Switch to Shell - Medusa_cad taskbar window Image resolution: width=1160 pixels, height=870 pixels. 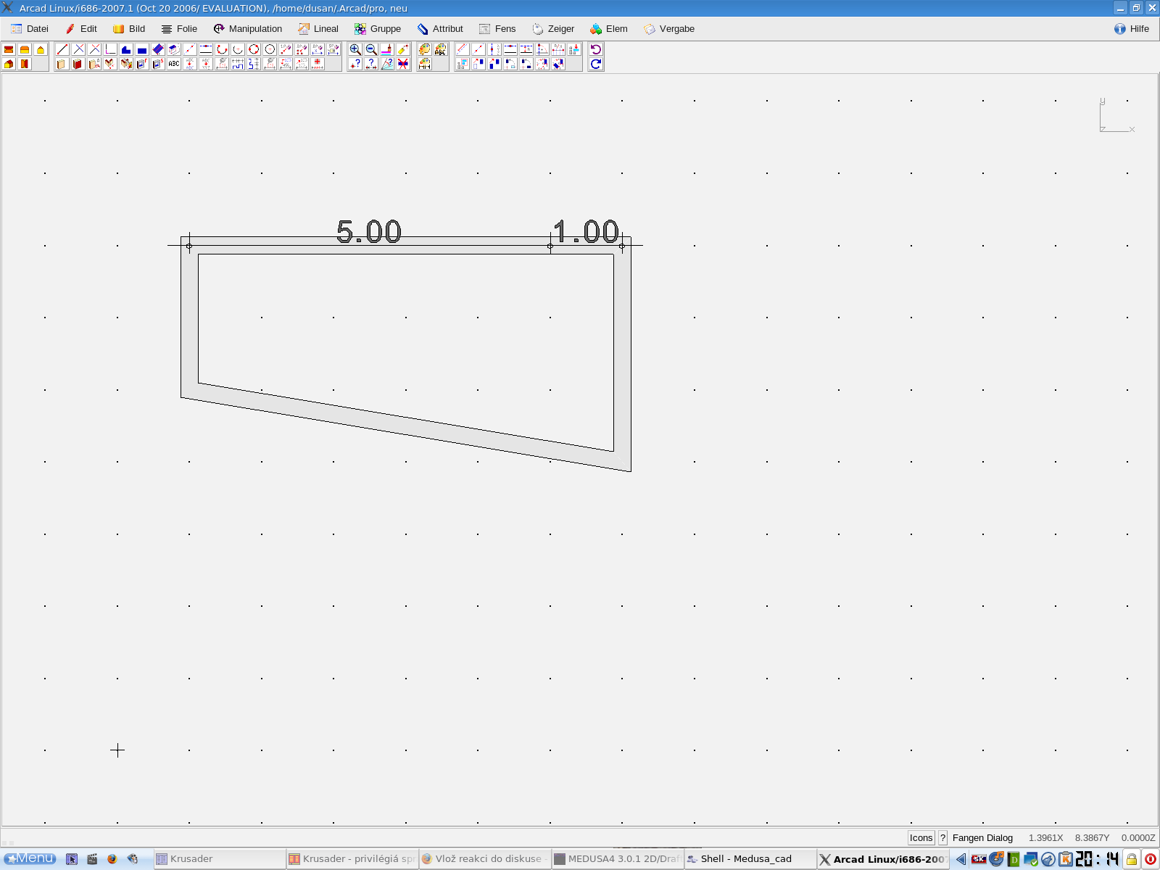click(750, 859)
